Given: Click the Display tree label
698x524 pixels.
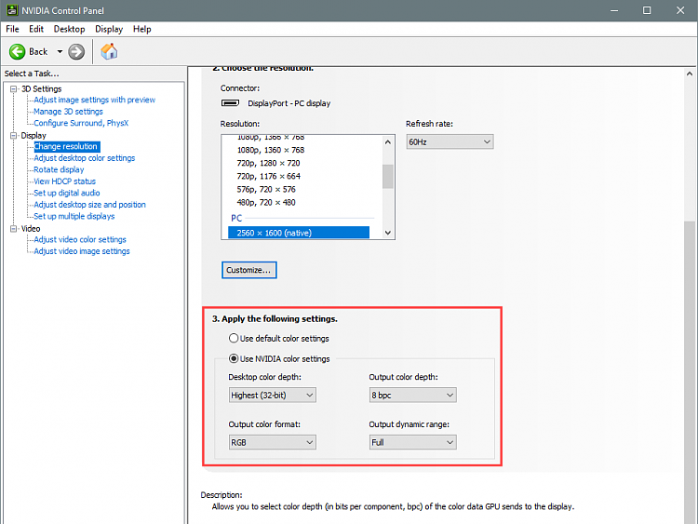Looking at the screenshot, I should click(34, 135).
